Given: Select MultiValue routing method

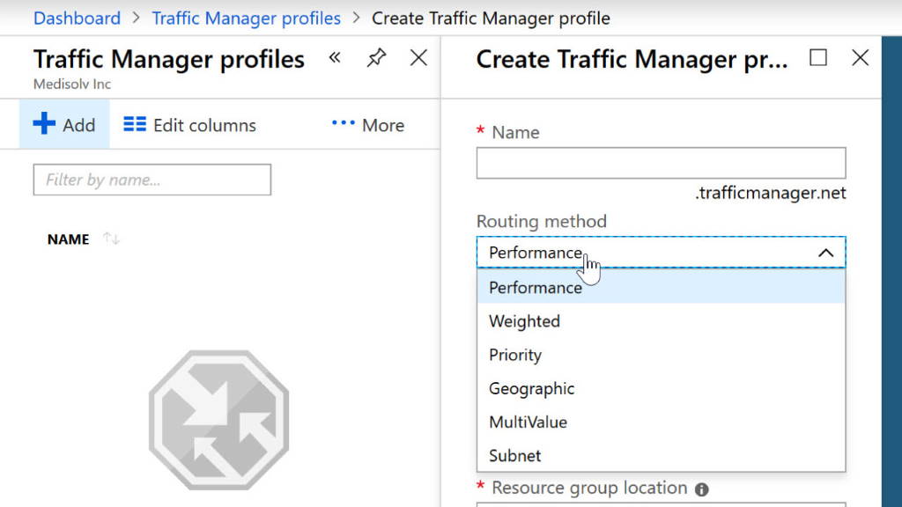Looking at the screenshot, I should (528, 422).
